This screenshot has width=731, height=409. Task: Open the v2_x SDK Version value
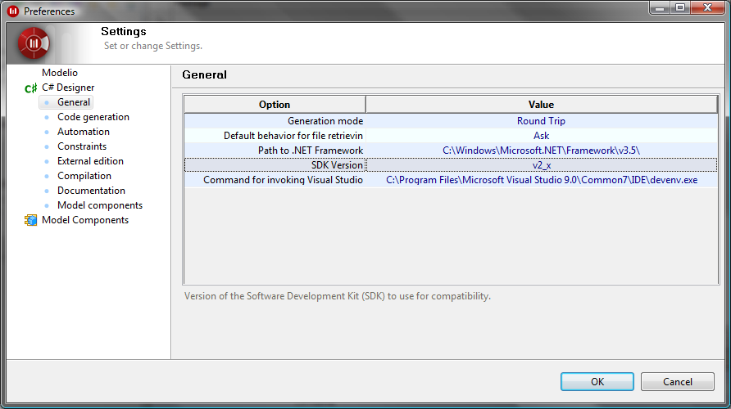coord(541,165)
